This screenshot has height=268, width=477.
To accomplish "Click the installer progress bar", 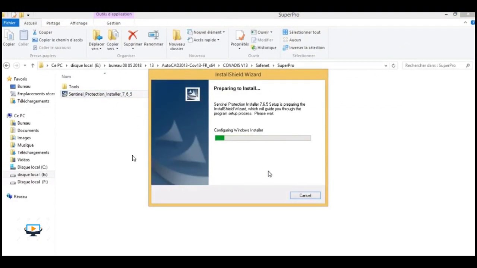I will coord(263,138).
